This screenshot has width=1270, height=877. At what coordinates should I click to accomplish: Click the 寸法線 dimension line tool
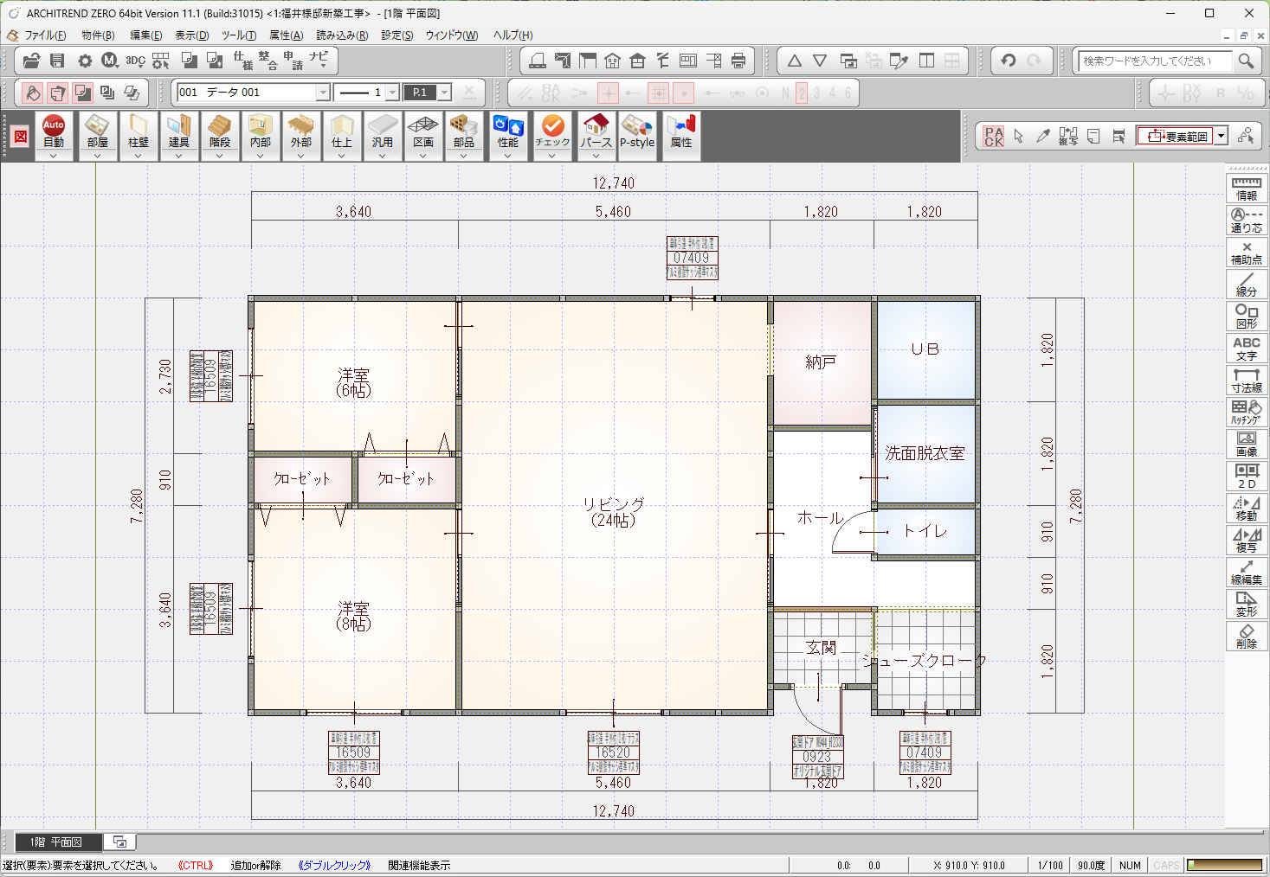pos(1246,380)
